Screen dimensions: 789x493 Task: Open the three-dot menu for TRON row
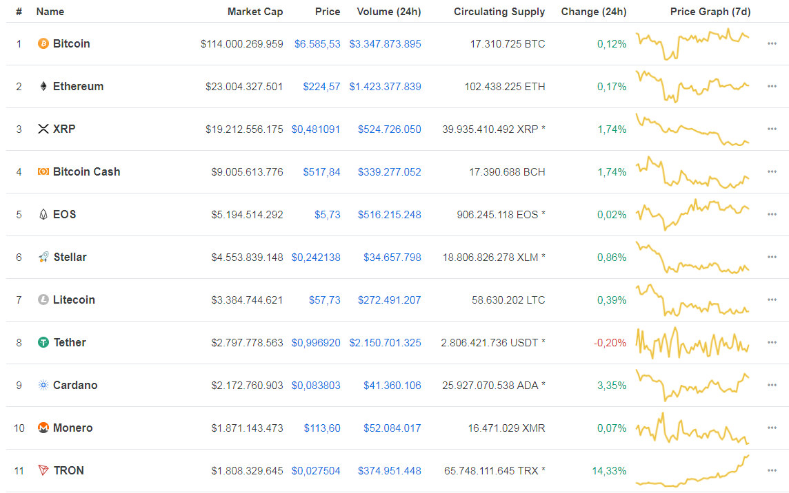pyautogui.click(x=772, y=471)
